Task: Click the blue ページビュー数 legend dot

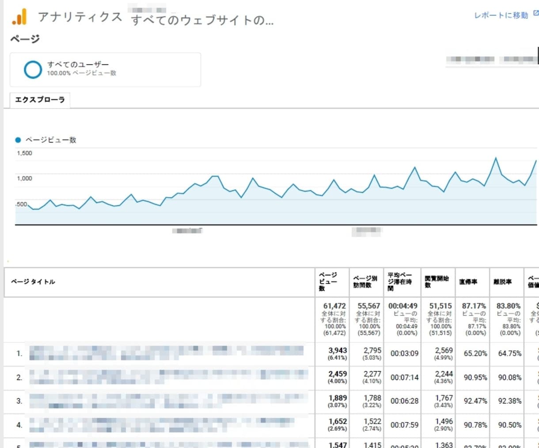Action: (x=18, y=140)
